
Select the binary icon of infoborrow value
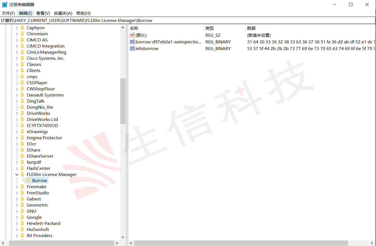coord(132,48)
